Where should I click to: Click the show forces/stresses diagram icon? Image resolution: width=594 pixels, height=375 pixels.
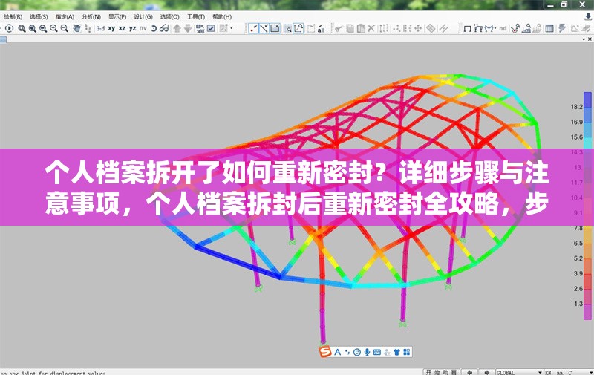[x=490, y=28]
